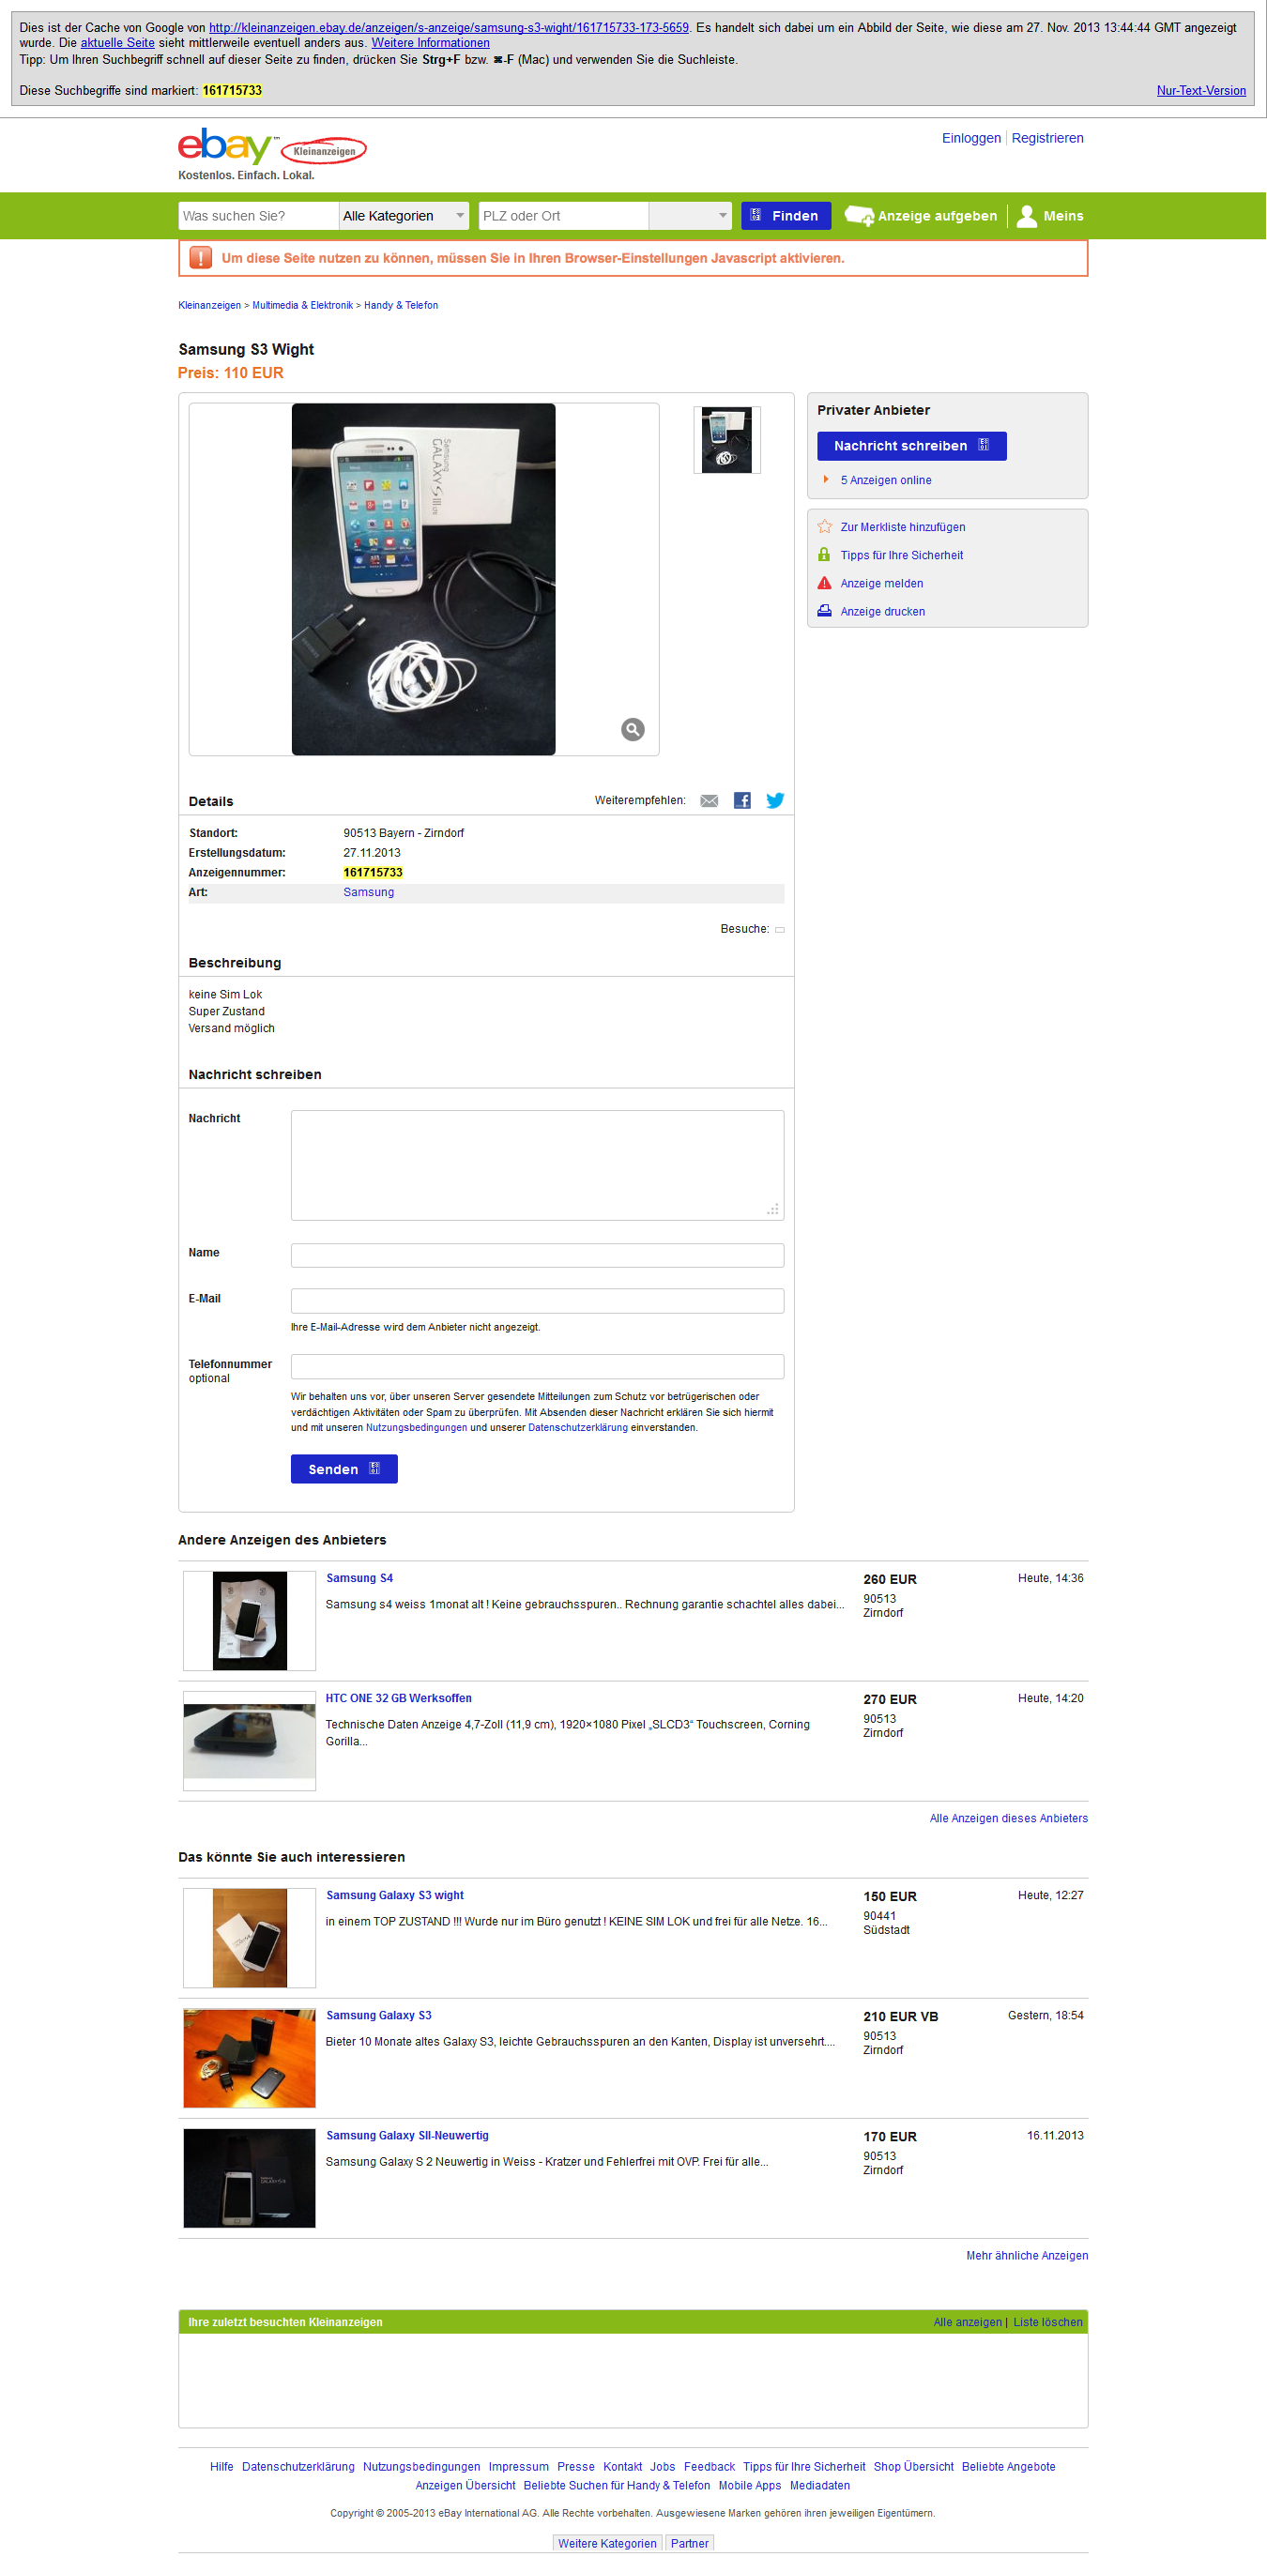Follow the Handy & Telefon breadcrumb link
Image resolution: width=1267 pixels, height=2572 pixels.
point(401,306)
